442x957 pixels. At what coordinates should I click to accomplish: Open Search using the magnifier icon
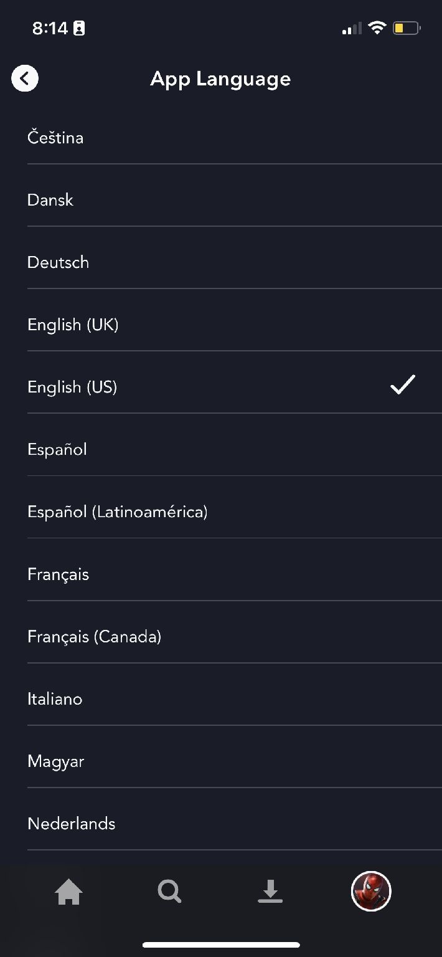point(169,892)
